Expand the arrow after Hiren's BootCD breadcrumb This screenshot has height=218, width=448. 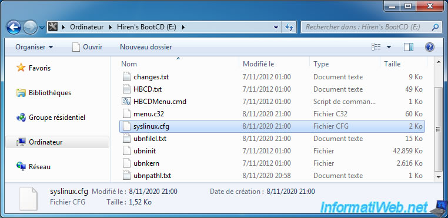(183, 28)
